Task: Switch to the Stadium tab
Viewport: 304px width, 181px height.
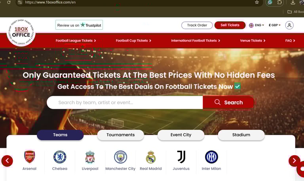Action: (x=241, y=135)
